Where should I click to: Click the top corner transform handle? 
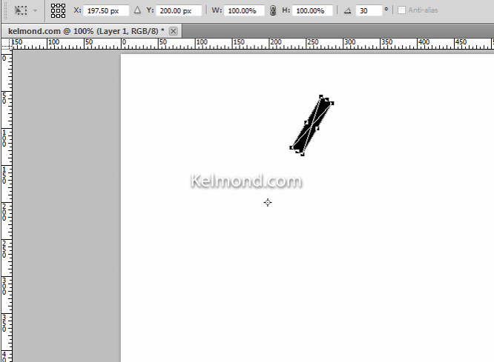(321, 96)
